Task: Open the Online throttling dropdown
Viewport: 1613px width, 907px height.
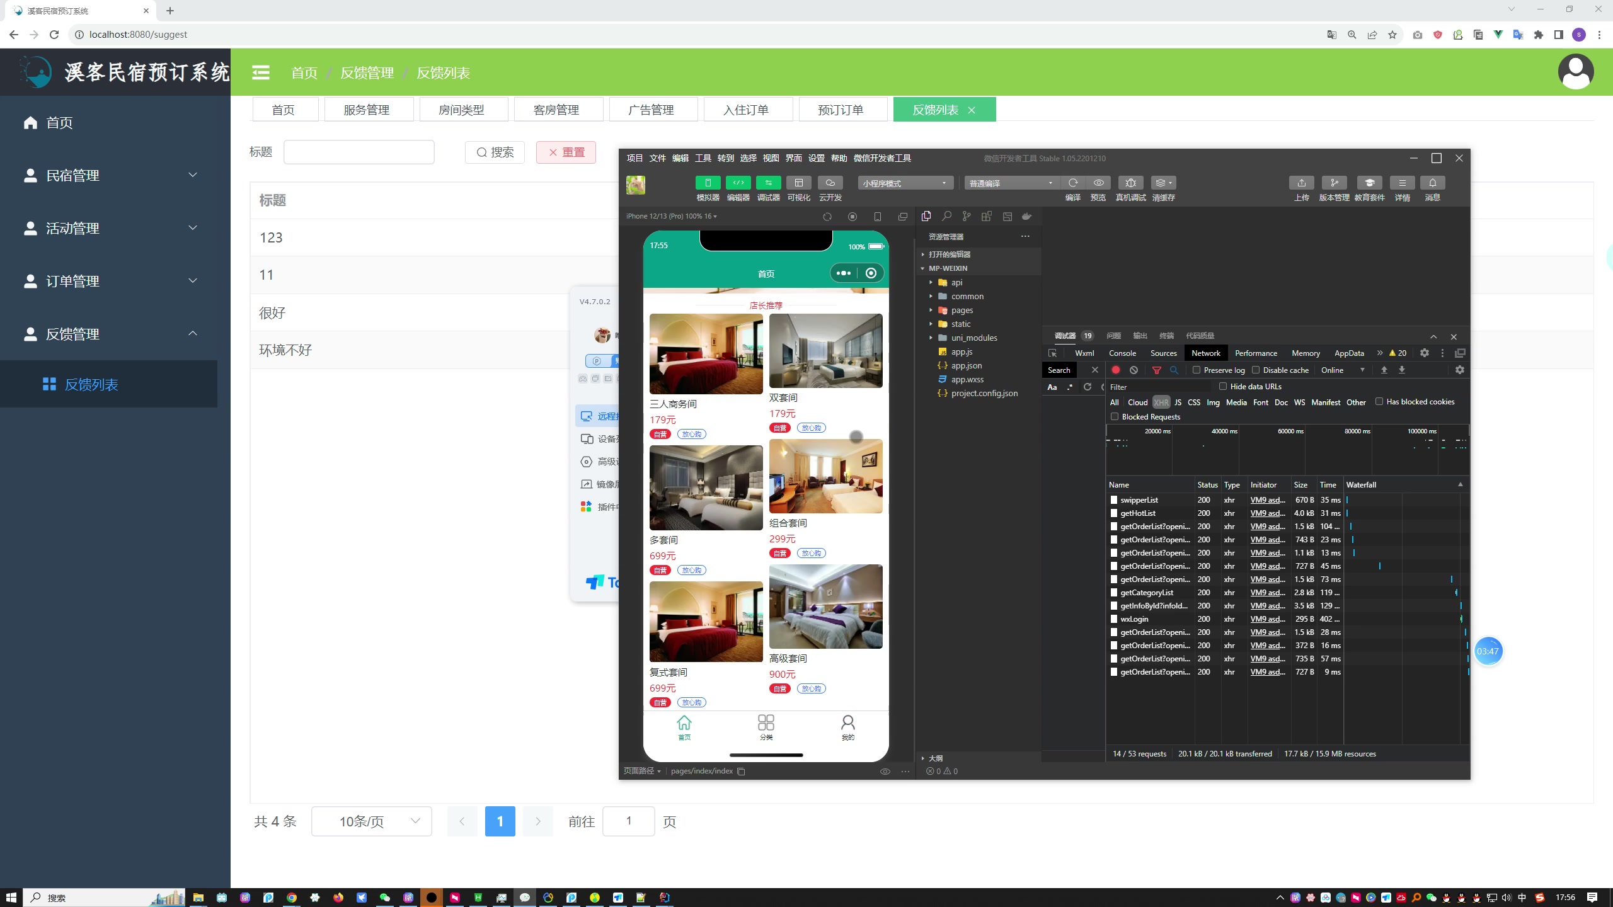Action: click(1343, 370)
